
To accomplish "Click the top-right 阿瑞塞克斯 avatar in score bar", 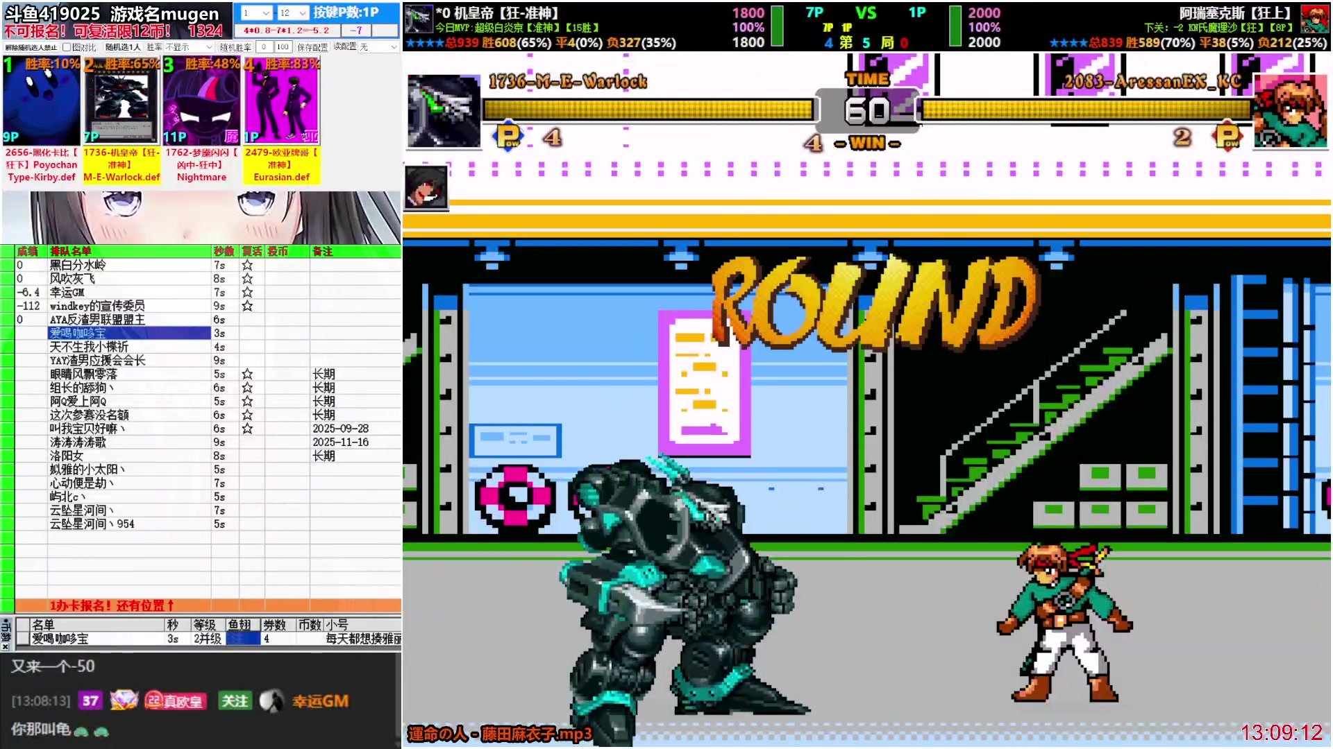I will click(x=1314, y=19).
